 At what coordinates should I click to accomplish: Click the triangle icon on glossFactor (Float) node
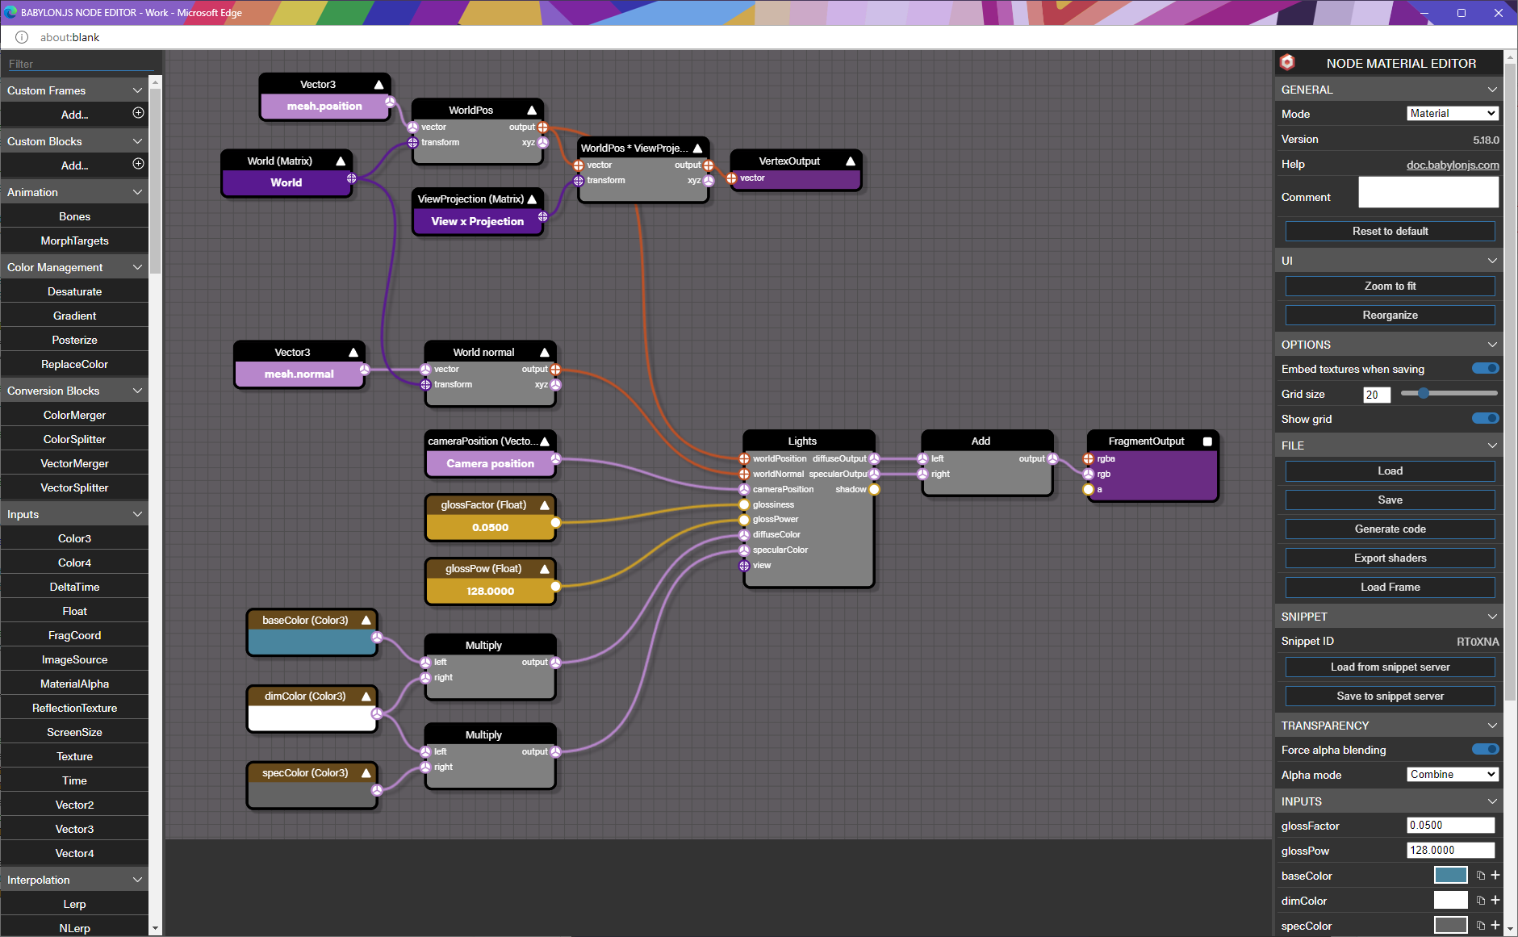coord(545,504)
